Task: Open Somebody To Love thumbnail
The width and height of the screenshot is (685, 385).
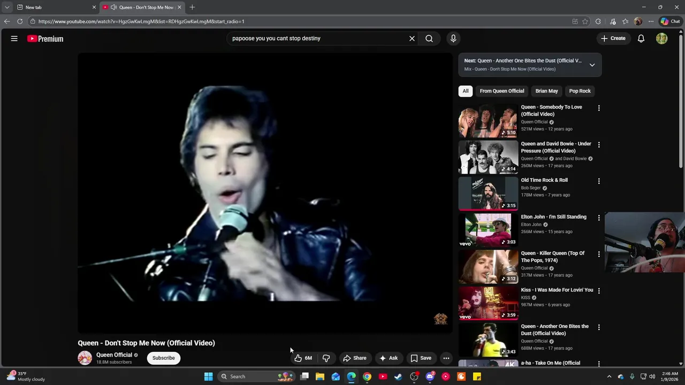Action: [x=488, y=120]
